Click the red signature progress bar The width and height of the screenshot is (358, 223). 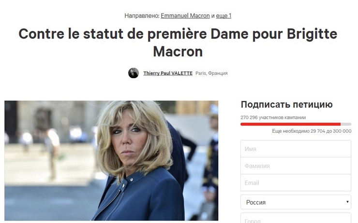pos(290,124)
